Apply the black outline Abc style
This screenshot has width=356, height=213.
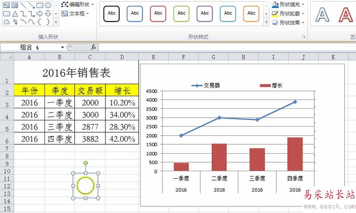[112, 14]
